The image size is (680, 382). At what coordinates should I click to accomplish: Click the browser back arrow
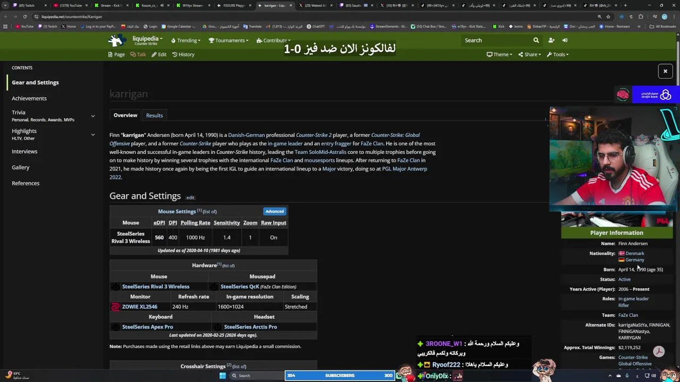5,16
